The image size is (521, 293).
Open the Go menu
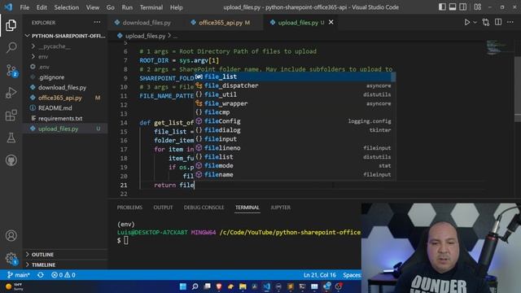pos(111,7)
